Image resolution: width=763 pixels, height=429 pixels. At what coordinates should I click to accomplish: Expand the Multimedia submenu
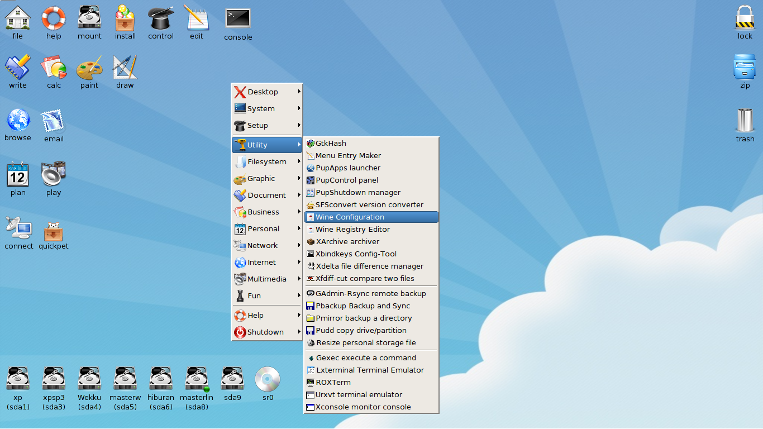pyautogui.click(x=267, y=279)
